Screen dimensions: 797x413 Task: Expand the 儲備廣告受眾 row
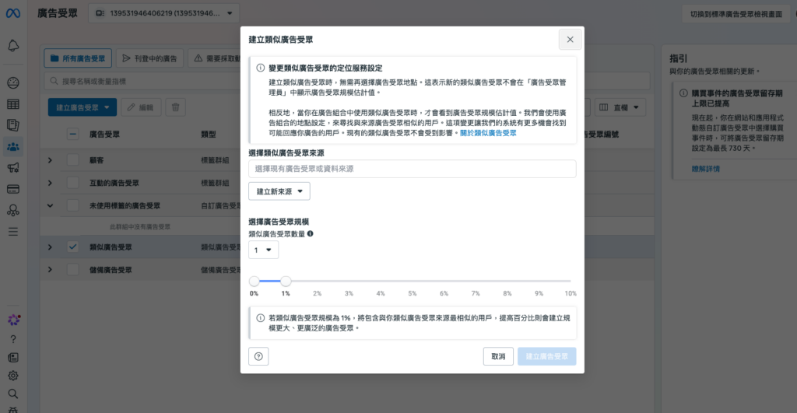[50, 270]
